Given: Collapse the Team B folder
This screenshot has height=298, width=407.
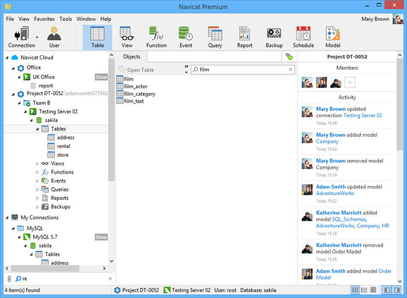Looking at the screenshot, I should coord(19,103).
